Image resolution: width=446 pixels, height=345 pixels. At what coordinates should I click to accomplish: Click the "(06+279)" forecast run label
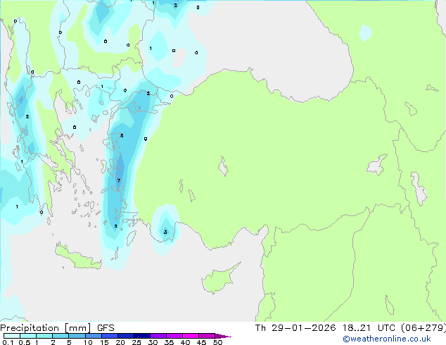tap(423, 328)
